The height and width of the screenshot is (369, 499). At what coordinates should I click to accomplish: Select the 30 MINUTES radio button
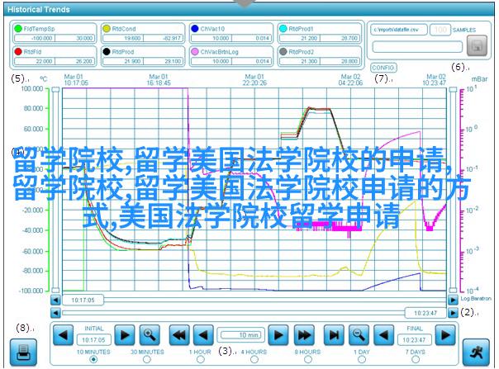click(147, 360)
